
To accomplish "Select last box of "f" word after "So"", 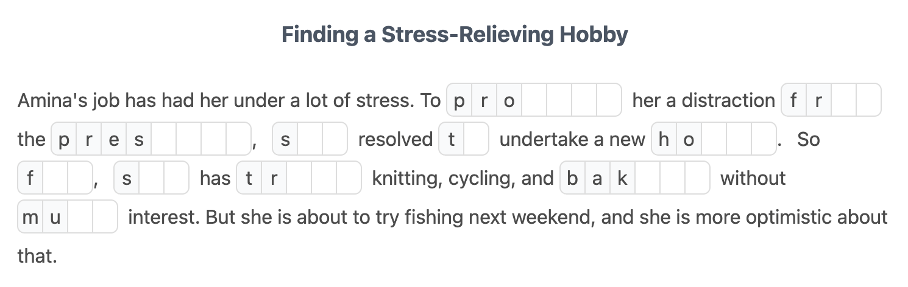I will pos(80,178).
